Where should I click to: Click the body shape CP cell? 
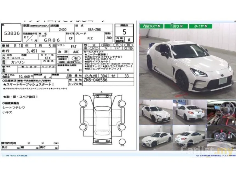(x=71, y=38)
